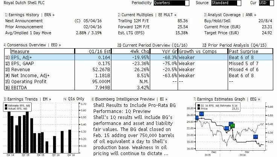277x157 pixels.
Task: Click the Current Price (EUR) value 23.31
Action: pos(267,27)
